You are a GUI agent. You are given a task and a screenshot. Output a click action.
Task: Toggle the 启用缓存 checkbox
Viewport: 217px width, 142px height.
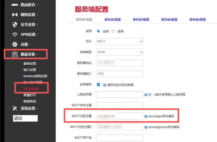(x=98, y=84)
